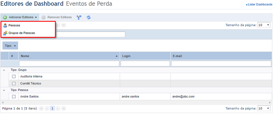Click first page icon in bottom pager

[x=41, y=108]
